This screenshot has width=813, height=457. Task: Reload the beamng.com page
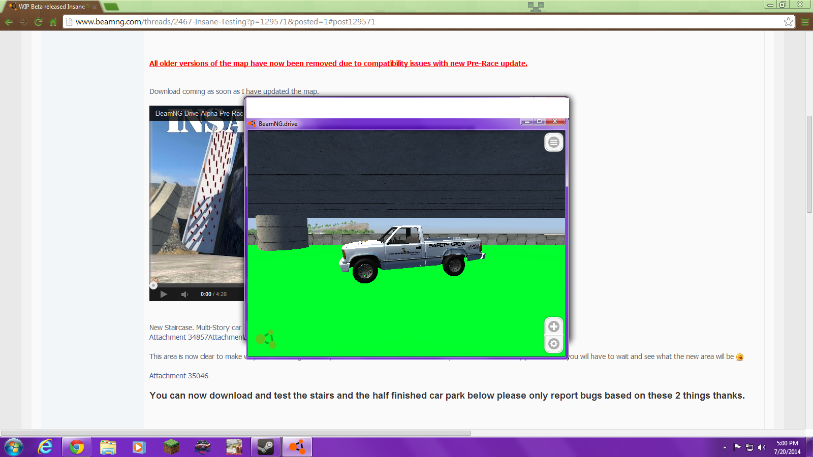tap(38, 22)
